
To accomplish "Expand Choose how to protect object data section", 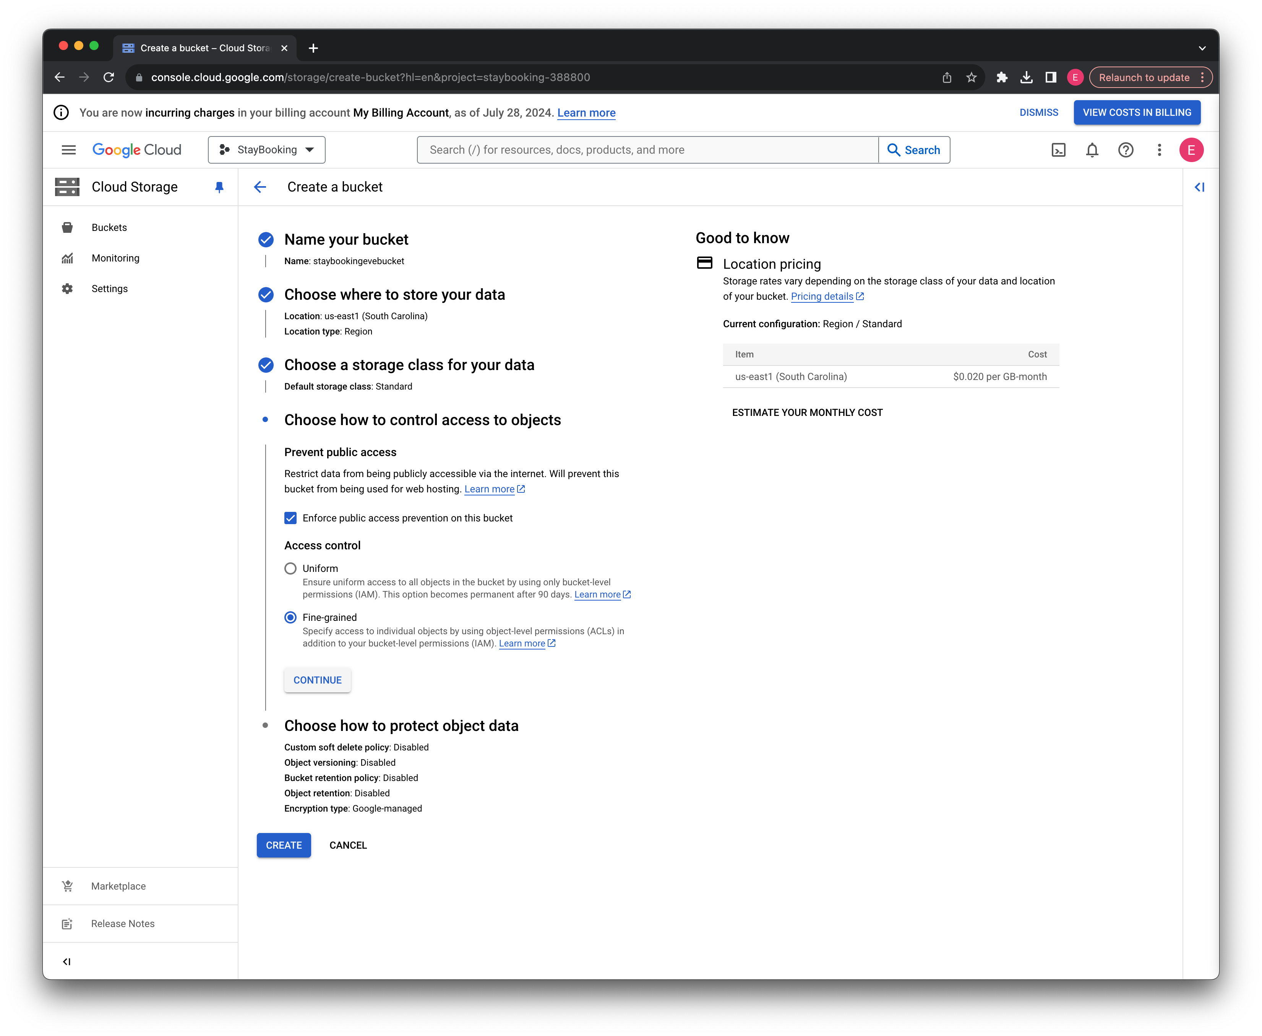I will click(401, 726).
